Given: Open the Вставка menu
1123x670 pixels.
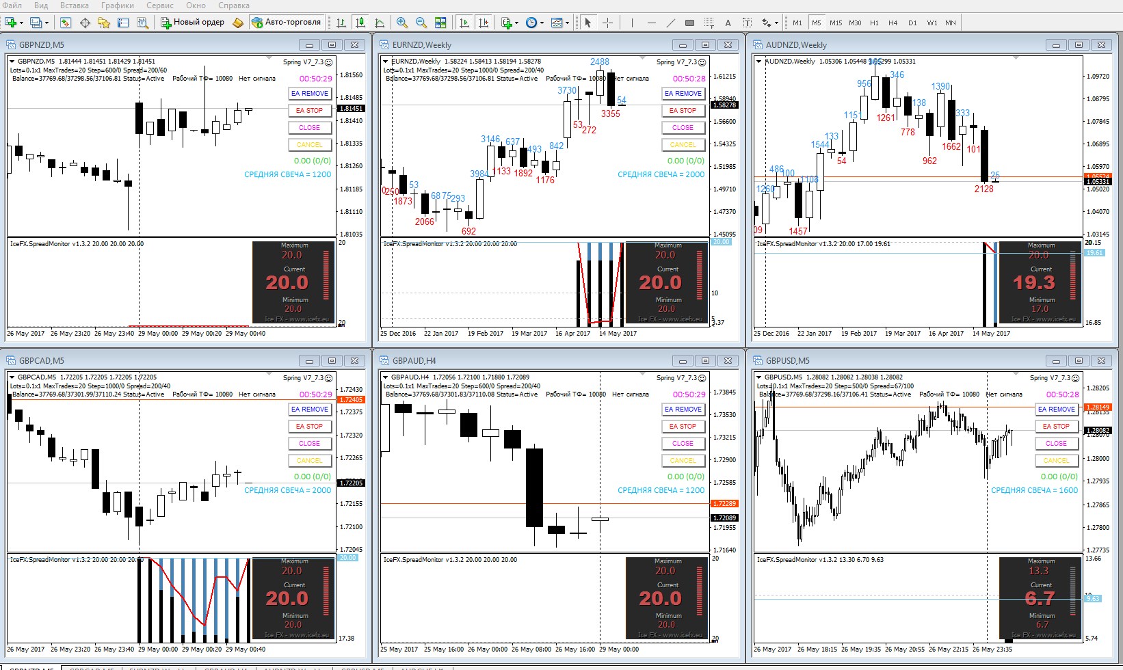Looking at the screenshot, I should [75, 5].
